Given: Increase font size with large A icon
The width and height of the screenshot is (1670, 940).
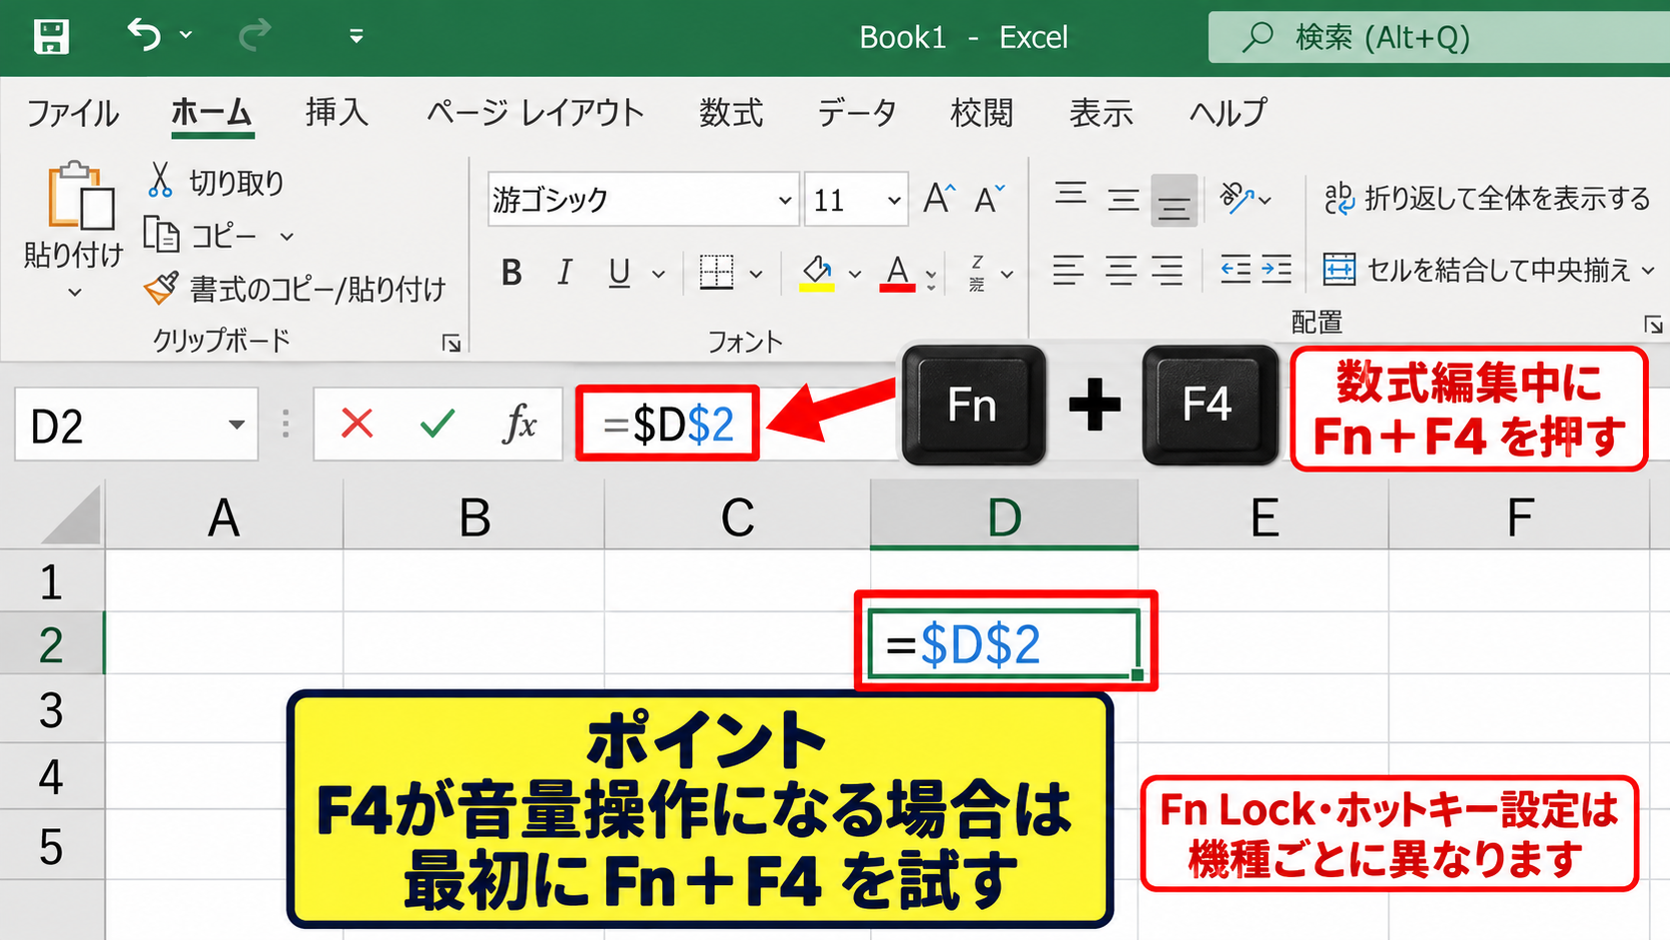Looking at the screenshot, I should 939,198.
